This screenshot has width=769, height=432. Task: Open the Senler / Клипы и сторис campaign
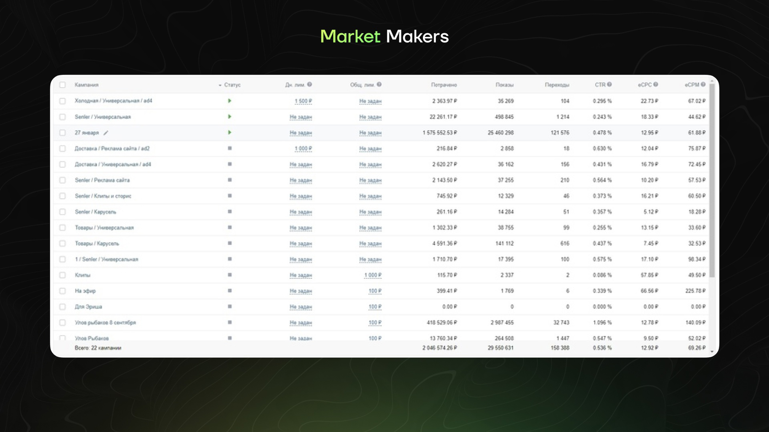click(103, 196)
